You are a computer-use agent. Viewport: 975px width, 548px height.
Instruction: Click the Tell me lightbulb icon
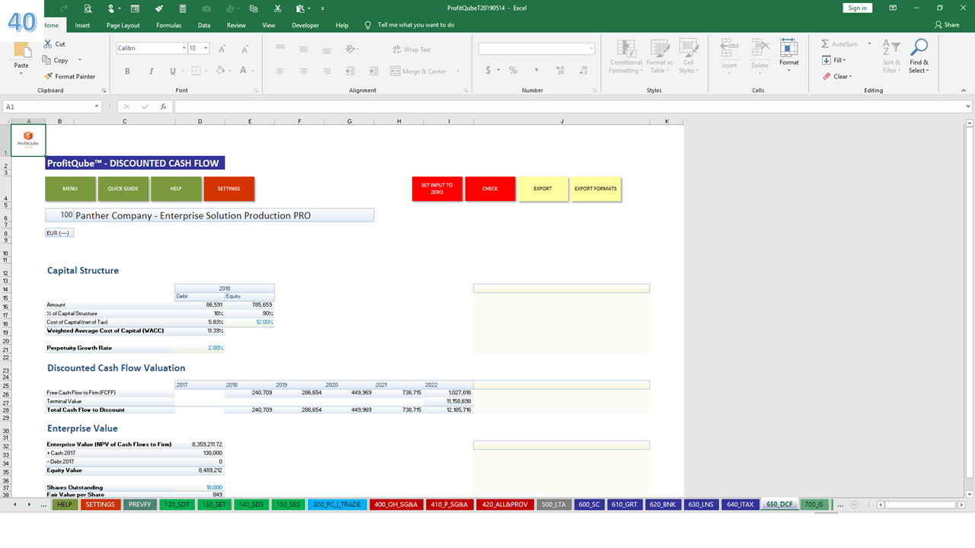368,25
